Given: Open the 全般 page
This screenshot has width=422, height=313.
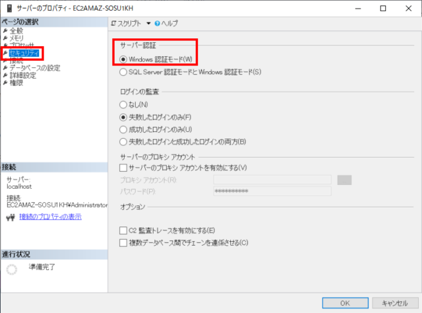Looking at the screenshot, I should [16, 30].
